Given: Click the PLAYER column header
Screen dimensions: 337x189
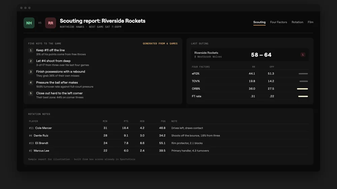Looking at the screenshot, I should click(x=33, y=121).
